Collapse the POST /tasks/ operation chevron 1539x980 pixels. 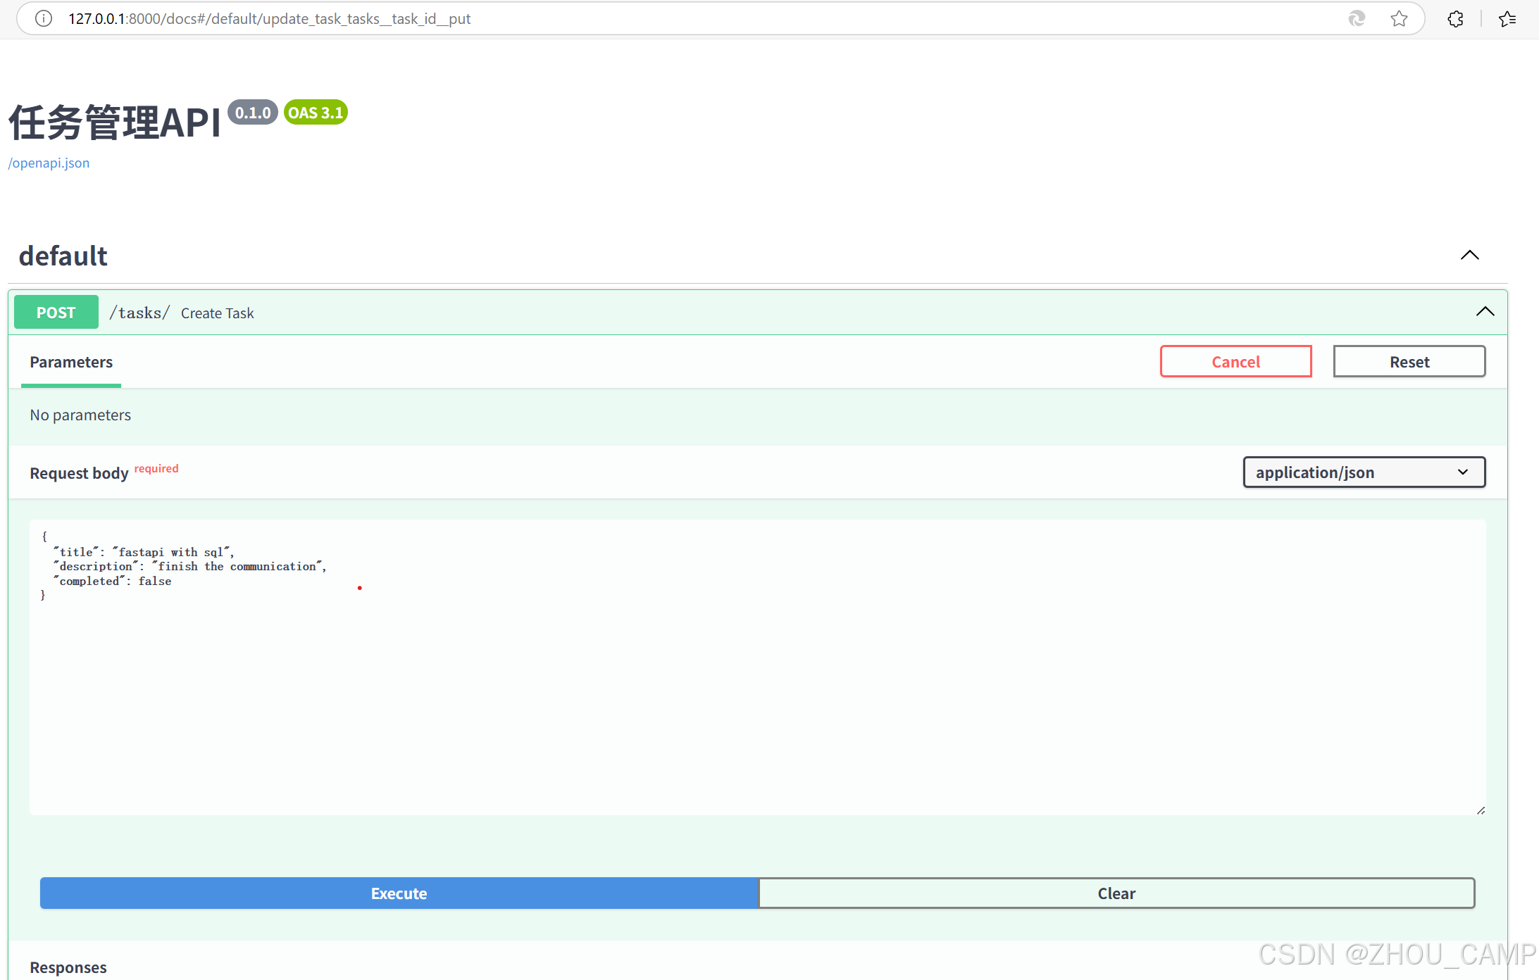pyautogui.click(x=1485, y=312)
